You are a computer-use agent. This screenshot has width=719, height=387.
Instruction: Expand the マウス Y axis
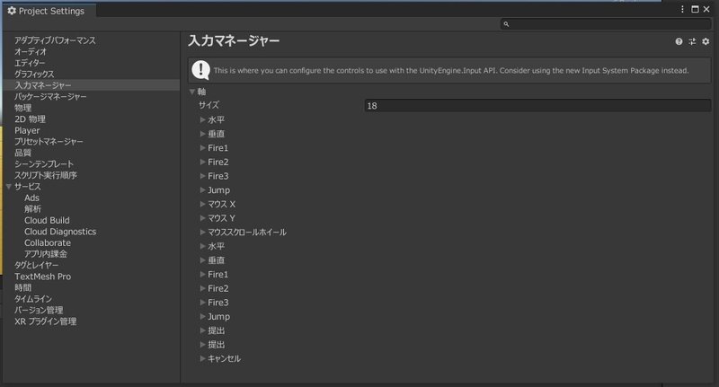point(203,218)
